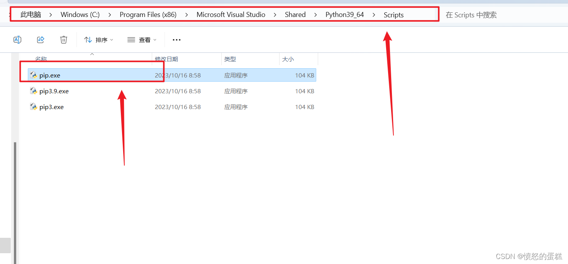Click pip3.exe modified date cell
Screen dimensions: 568x264
[x=178, y=107]
